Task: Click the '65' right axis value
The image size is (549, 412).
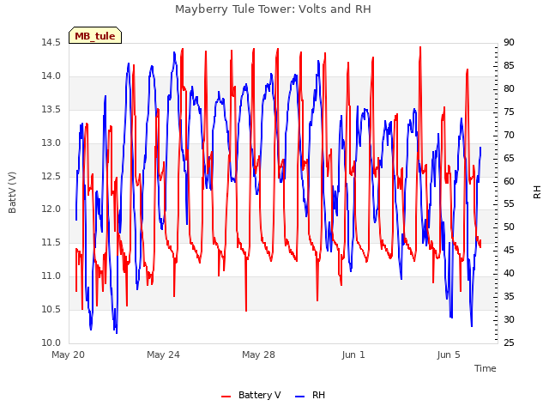Action: (509, 158)
